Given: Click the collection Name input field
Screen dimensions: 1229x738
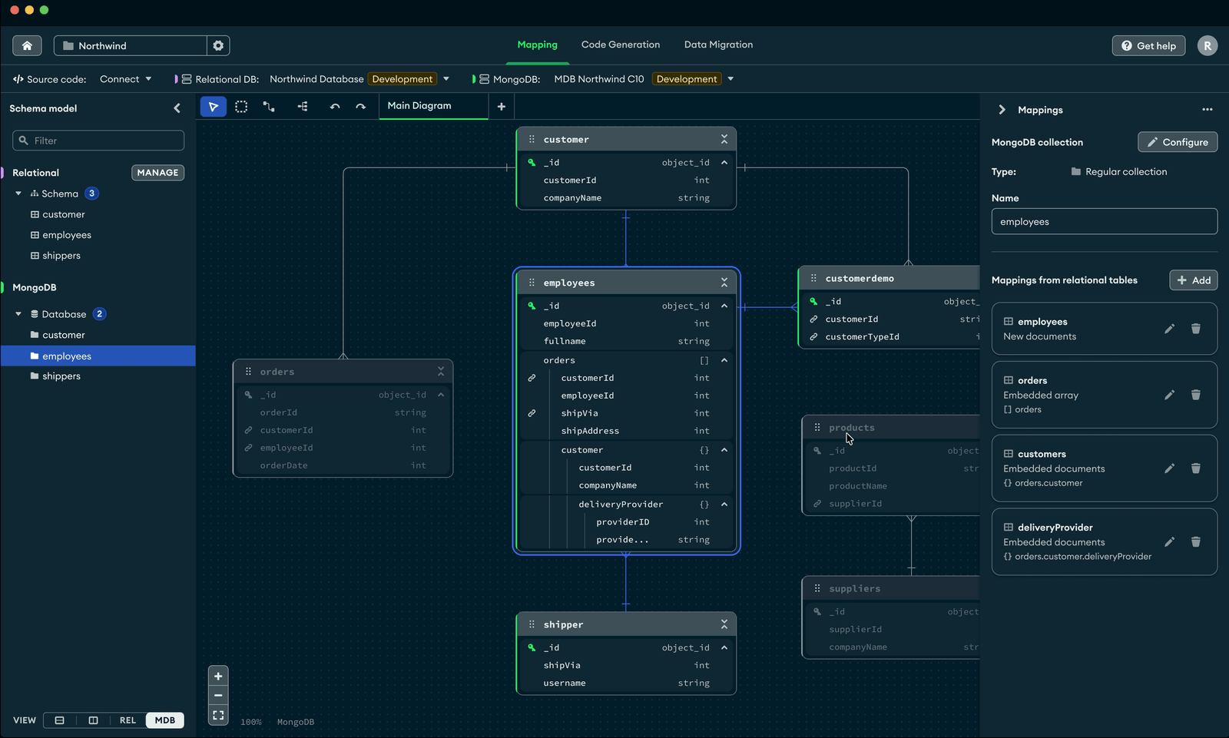Looking at the screenshot, I should tap(1104, 222).
